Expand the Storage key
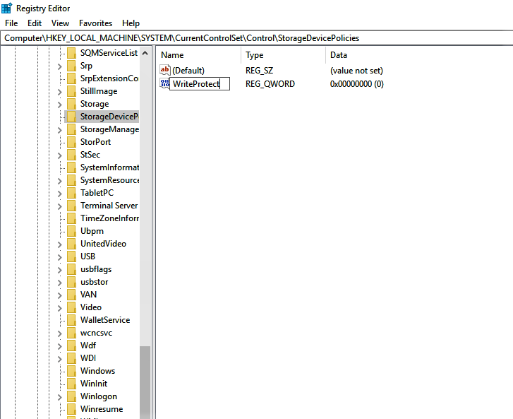 (59, 105)
